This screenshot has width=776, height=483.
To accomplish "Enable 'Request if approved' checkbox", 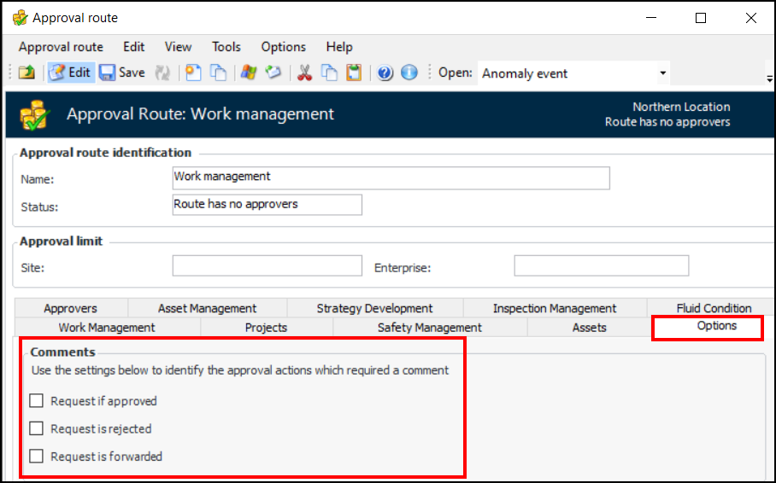I will pyautogui.click(x=37, y=401).
